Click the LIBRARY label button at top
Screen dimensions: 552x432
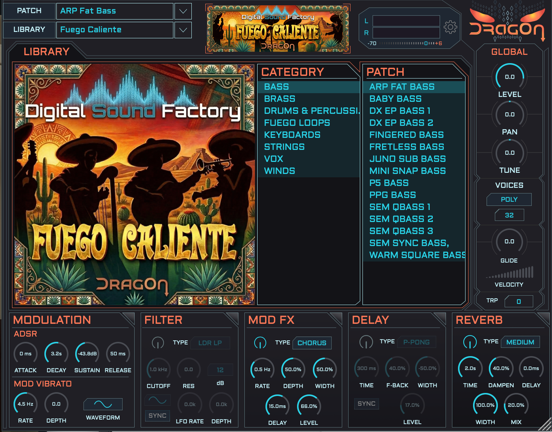coord(29,30)
